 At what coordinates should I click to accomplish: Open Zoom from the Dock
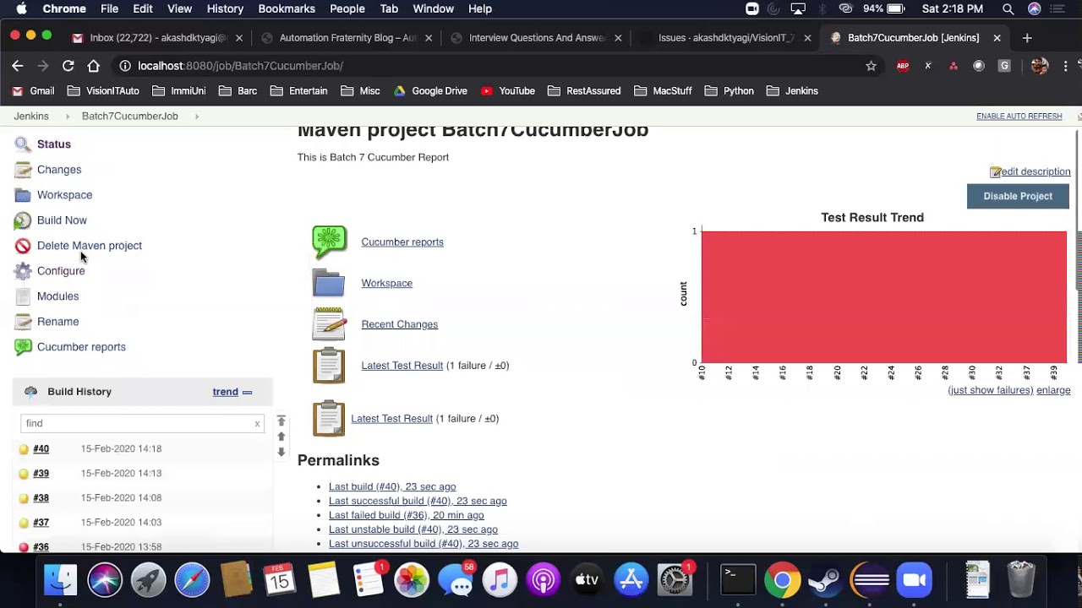pos(915,580)
